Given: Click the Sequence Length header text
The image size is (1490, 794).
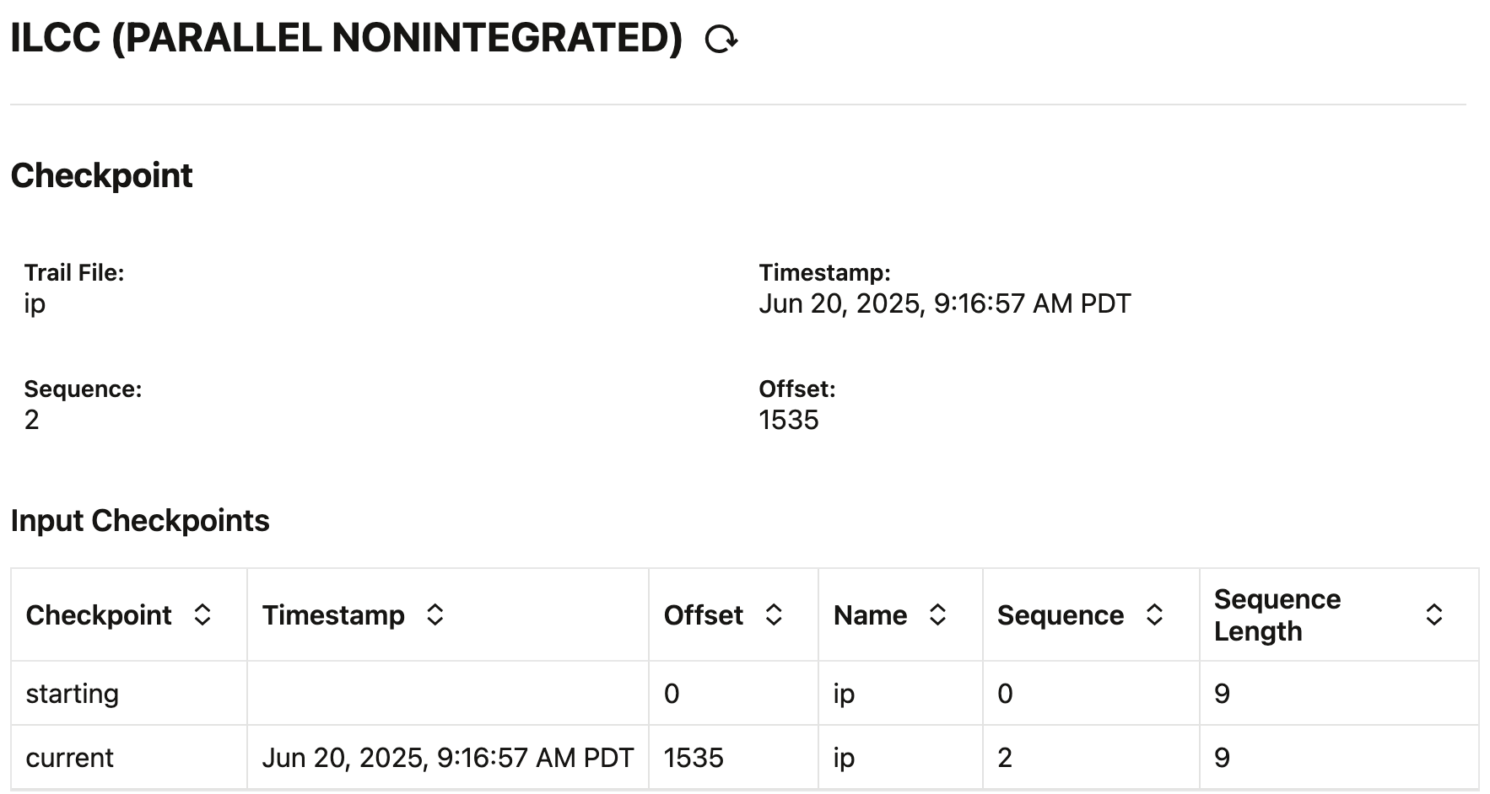Looking at the screenshot, I should (x=1277, y=615).
